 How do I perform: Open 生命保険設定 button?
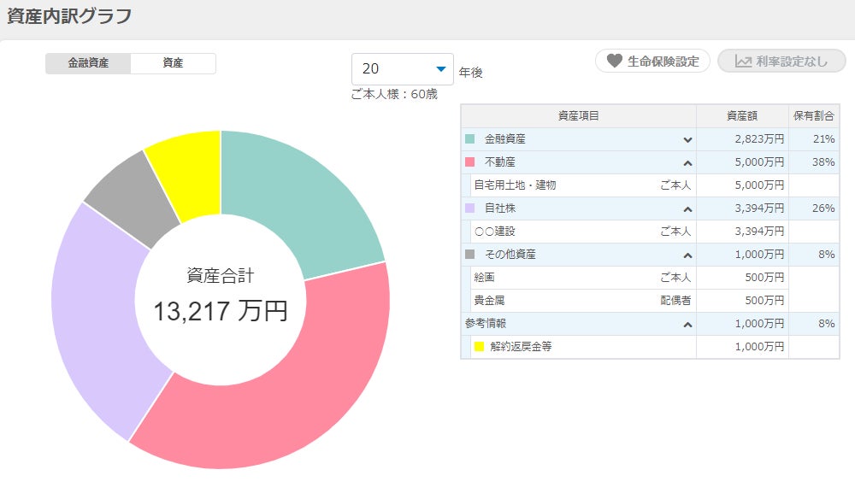pyautogui.click(x=653, y=62)
